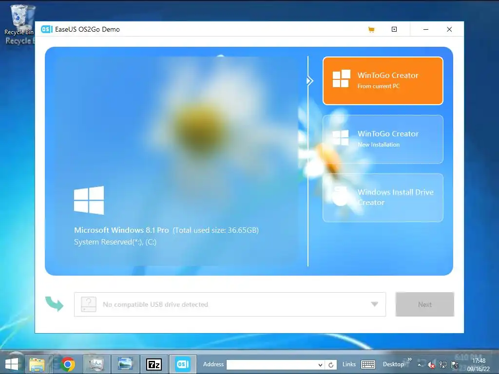Launch Google Chrome from the taskbar
The image size is (499, 374).
tap(67, 364)
